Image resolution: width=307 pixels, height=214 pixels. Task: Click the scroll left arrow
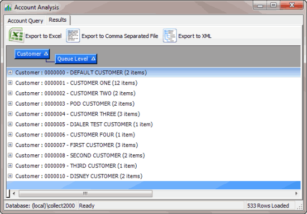pyautogui.click(x=14, y=194)
